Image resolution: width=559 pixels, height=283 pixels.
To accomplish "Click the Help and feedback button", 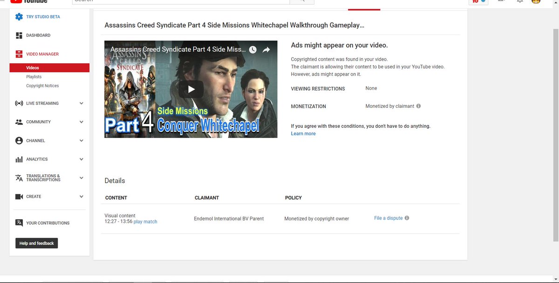I will click(36, 243).
